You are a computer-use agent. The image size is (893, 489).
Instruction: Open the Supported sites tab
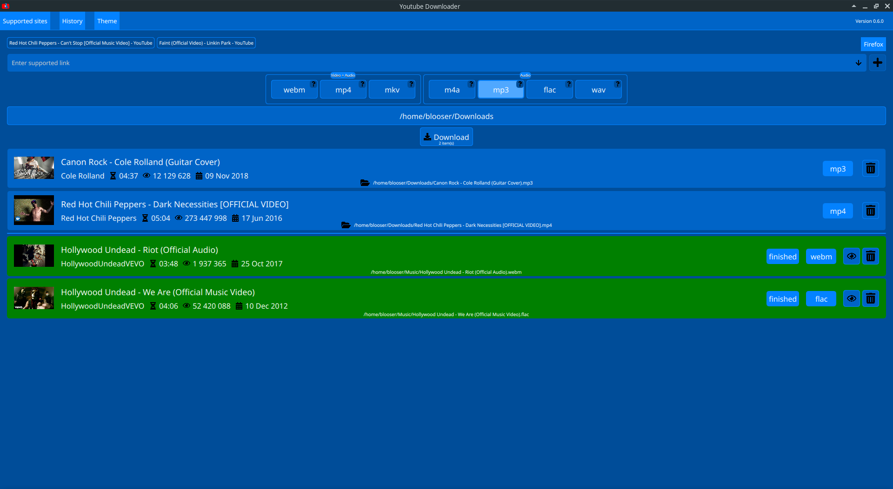[25, 21]
